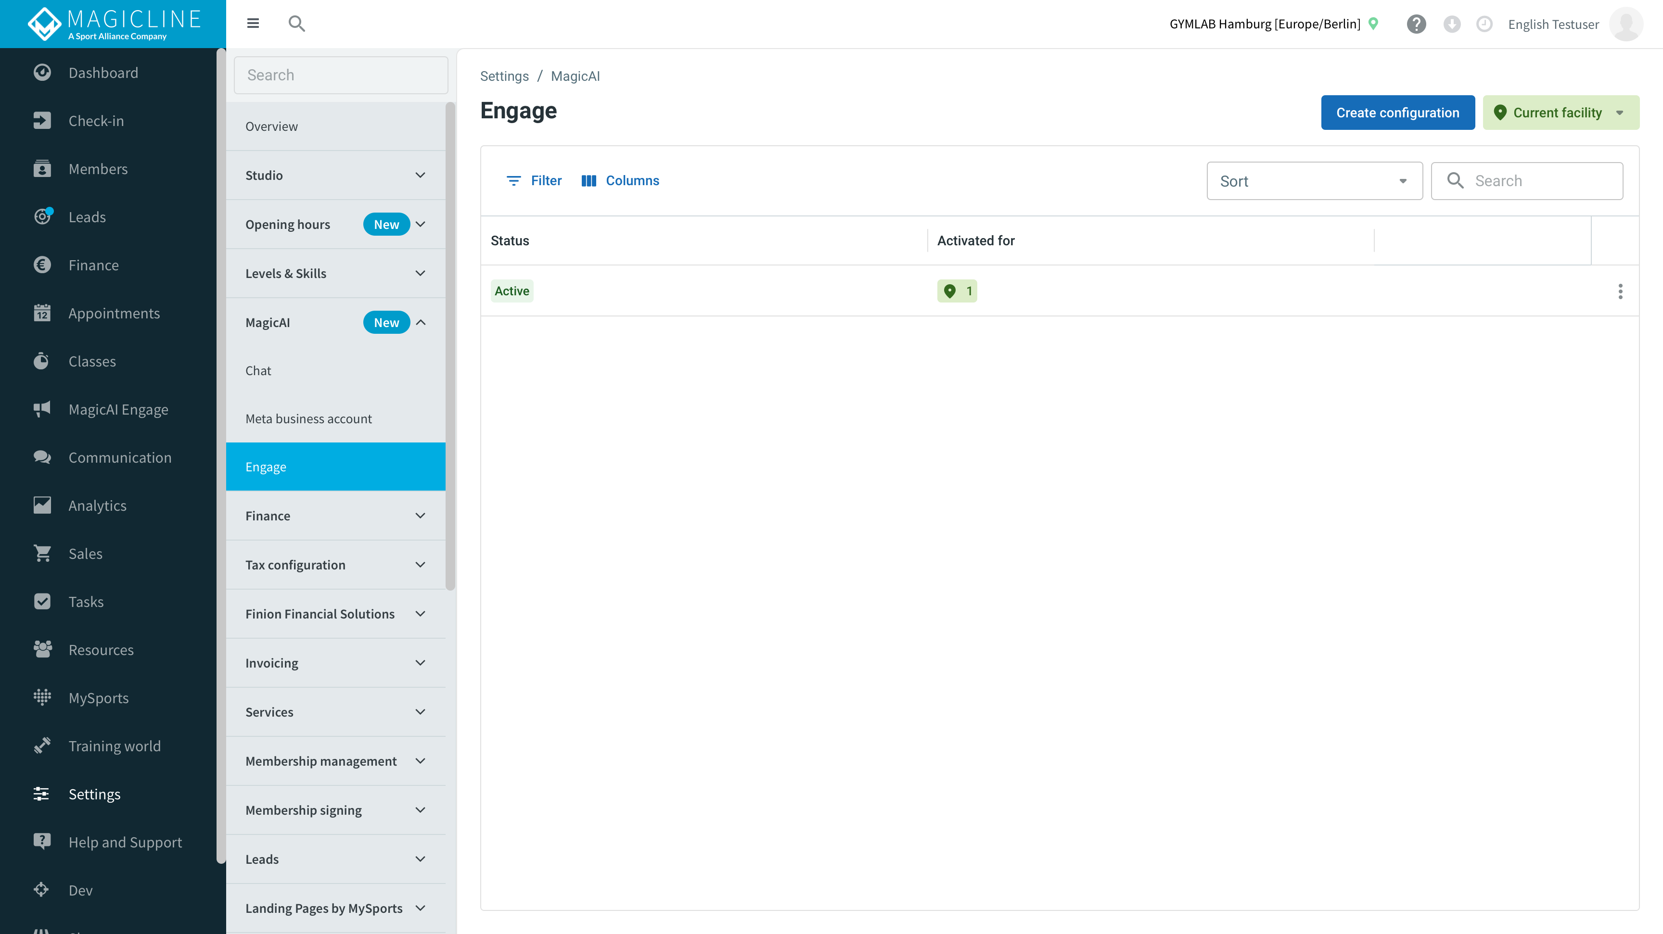The height and width of the screenshot is (934, 1663).
Task: Click the Resources people icon
Action: (x=42, y=650)
